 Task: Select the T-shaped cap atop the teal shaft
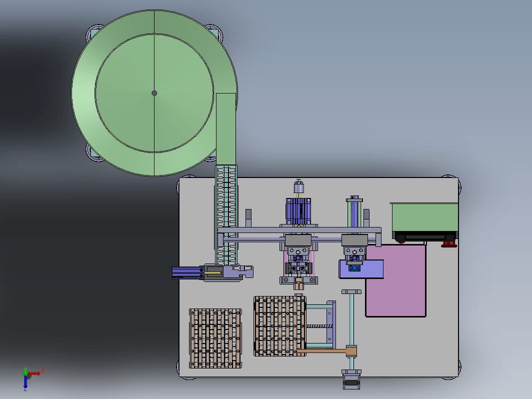click(x=351, y=292)
